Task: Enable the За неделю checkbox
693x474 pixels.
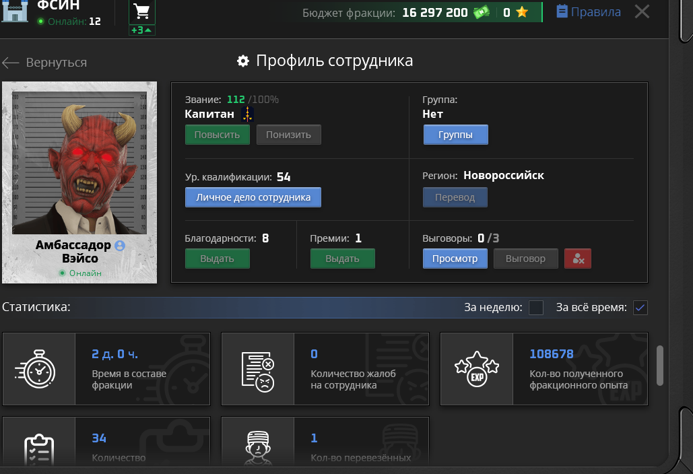Action: (536, 308)
